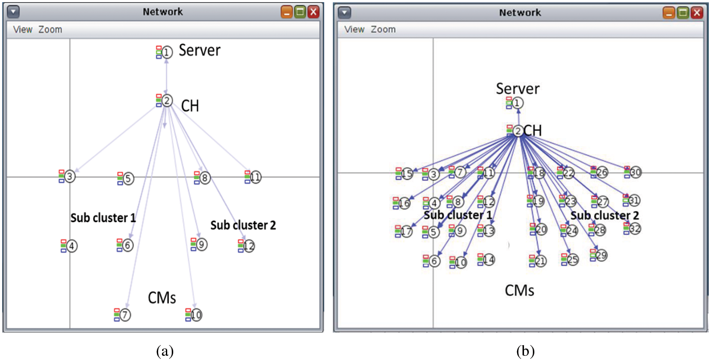
Task: Click node 30 in right Network window
Action: click(636, 172)
